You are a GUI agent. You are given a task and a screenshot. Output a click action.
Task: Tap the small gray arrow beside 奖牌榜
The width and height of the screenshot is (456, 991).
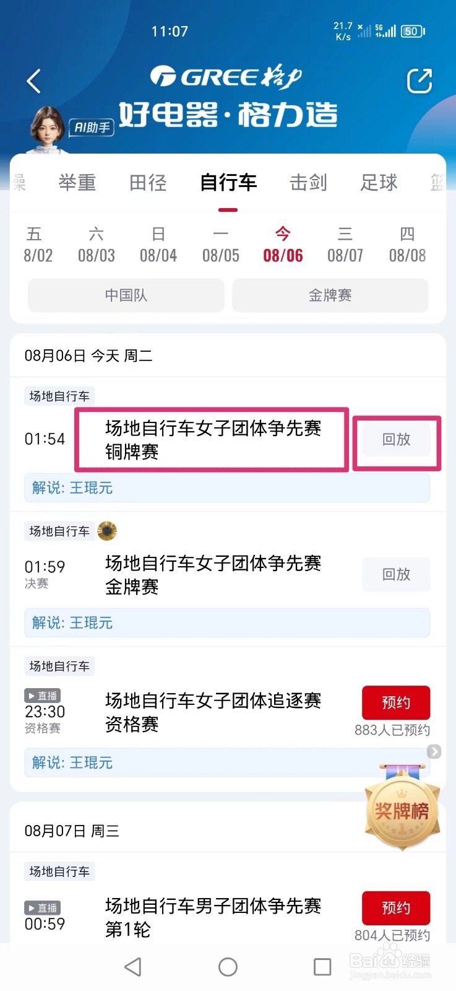(434, 751)
